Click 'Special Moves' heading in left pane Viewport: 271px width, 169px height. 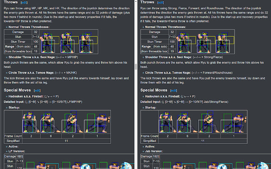[17, 90]
